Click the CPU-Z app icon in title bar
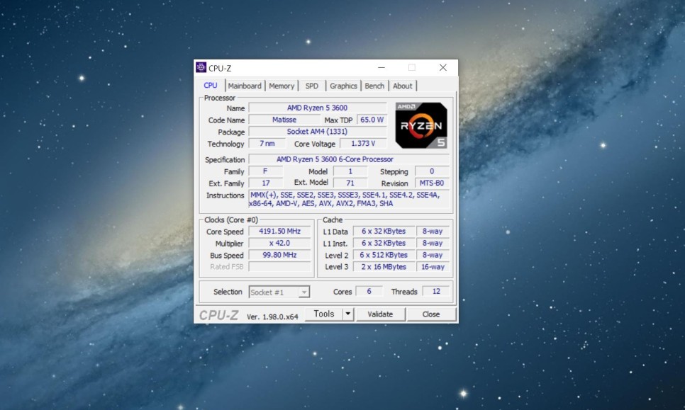 pos(201,67)
